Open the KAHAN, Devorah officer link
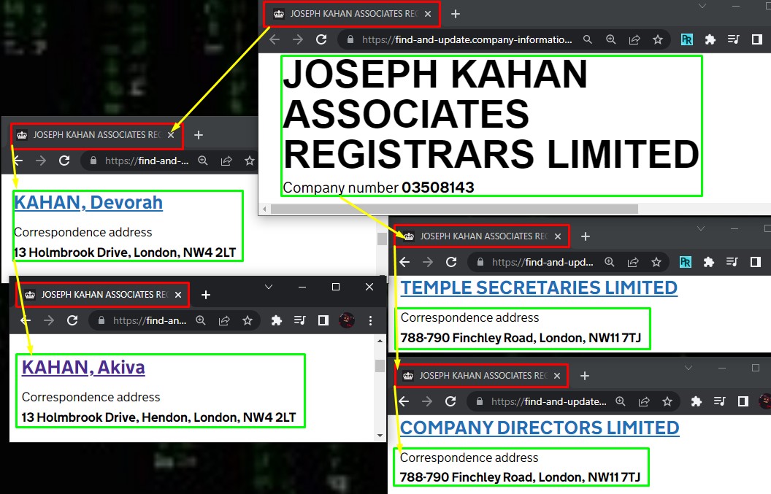 coord(88,203)
